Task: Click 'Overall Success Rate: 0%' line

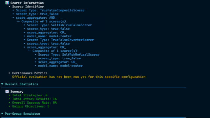Action: point(34,103)
